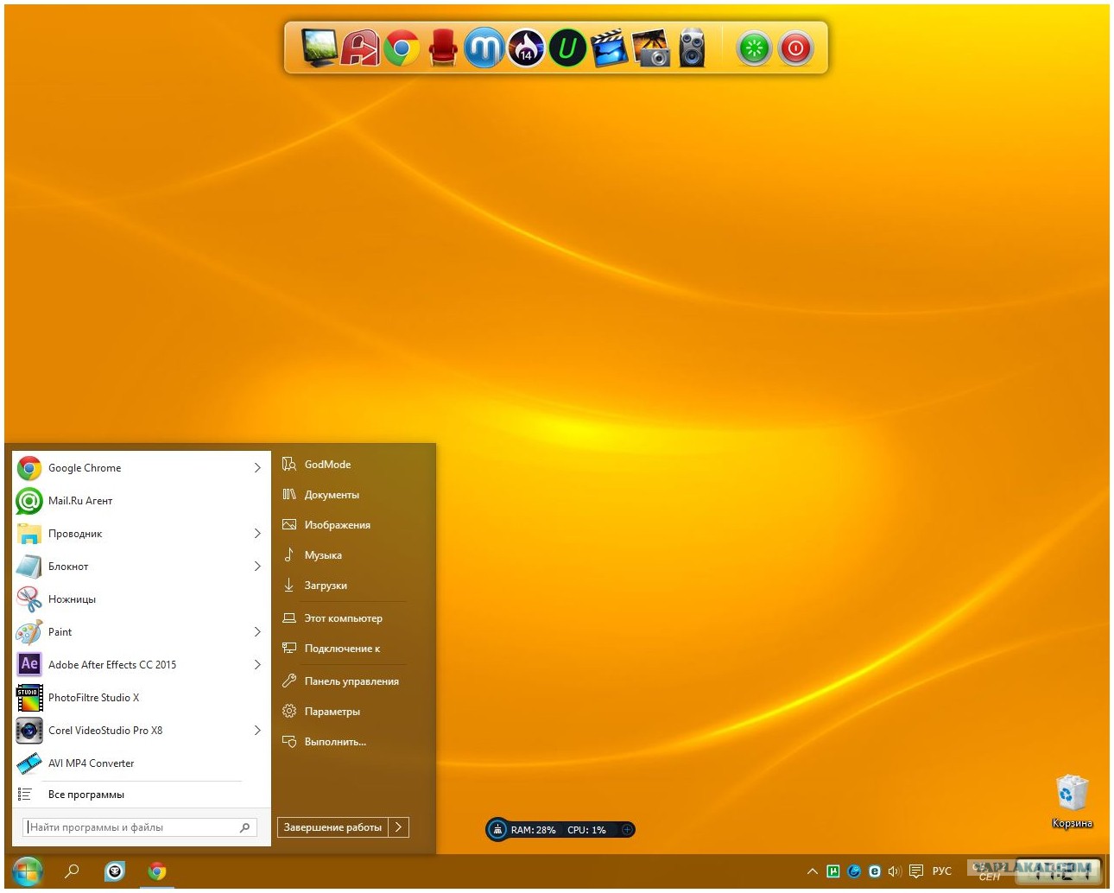The height and width of the screenshot is (893, 1114).
Task: Click the blue swirl browser tray icon
Action: [854, 871]
